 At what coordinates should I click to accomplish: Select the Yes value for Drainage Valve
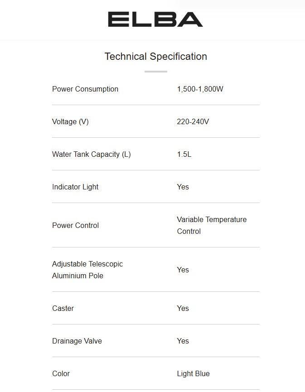coord(183,341)
